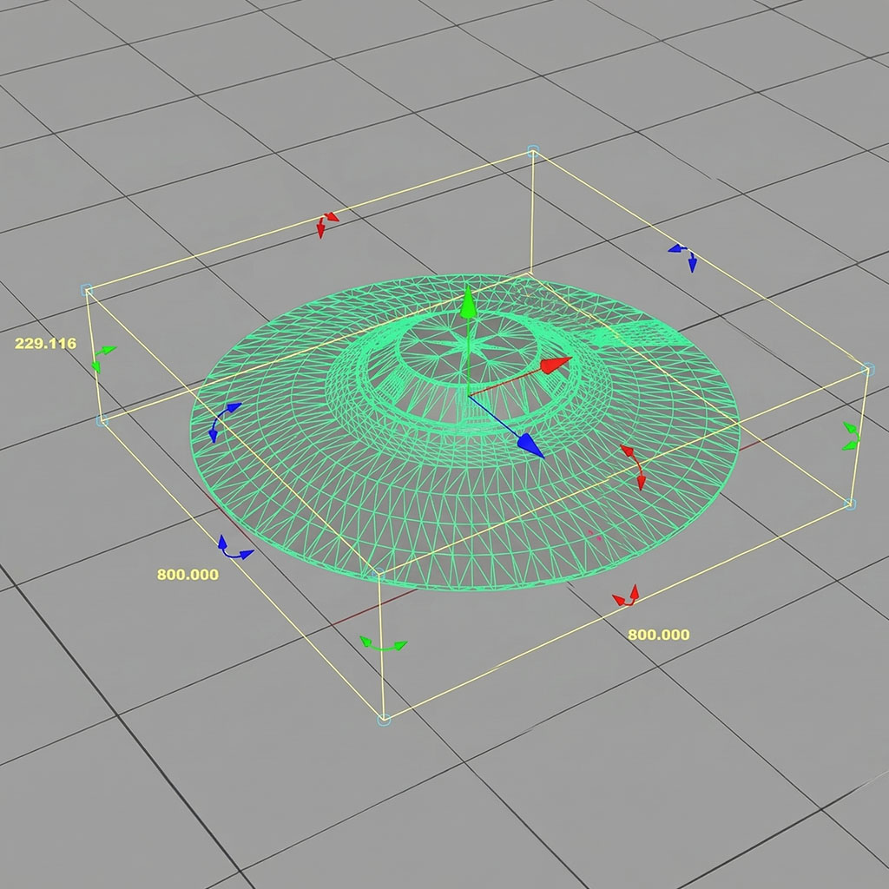The height and width of the screenshot is (889, 889).
Task: Grab red rotate handle on top rear bounding edge
Action: pos(326,224)
